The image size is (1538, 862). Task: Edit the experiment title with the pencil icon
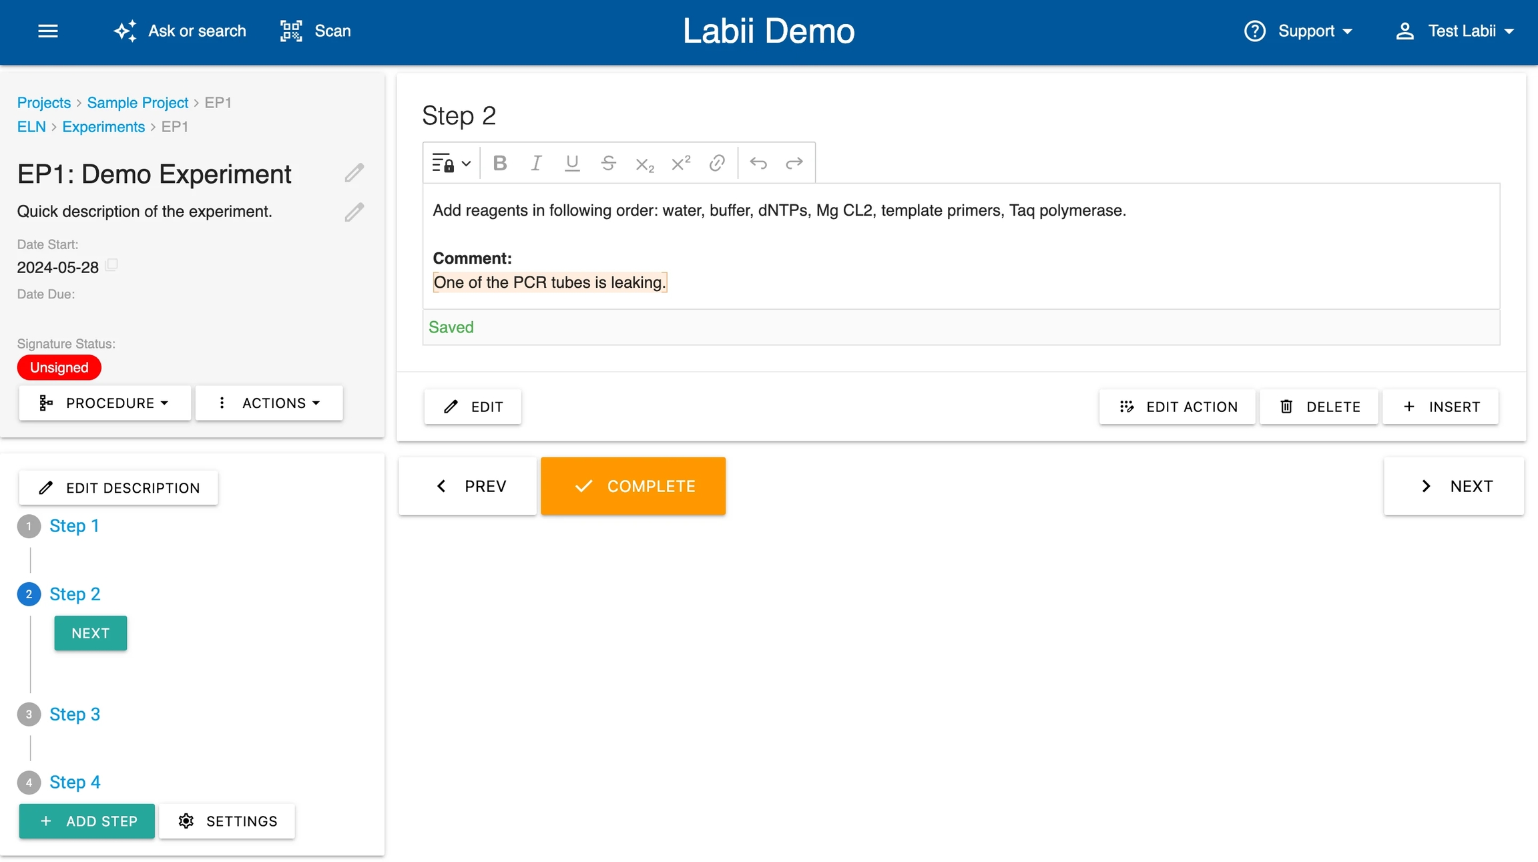(x=354, y=173)
